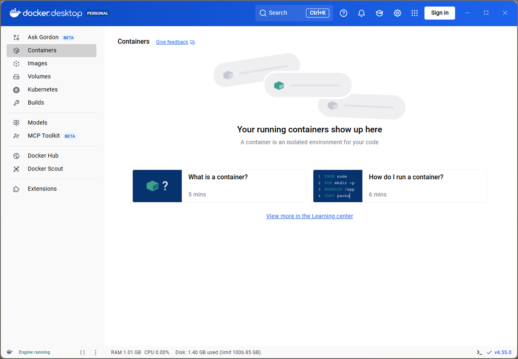
Task: Click the 6 mins duration text
Action: click(378, 194)
